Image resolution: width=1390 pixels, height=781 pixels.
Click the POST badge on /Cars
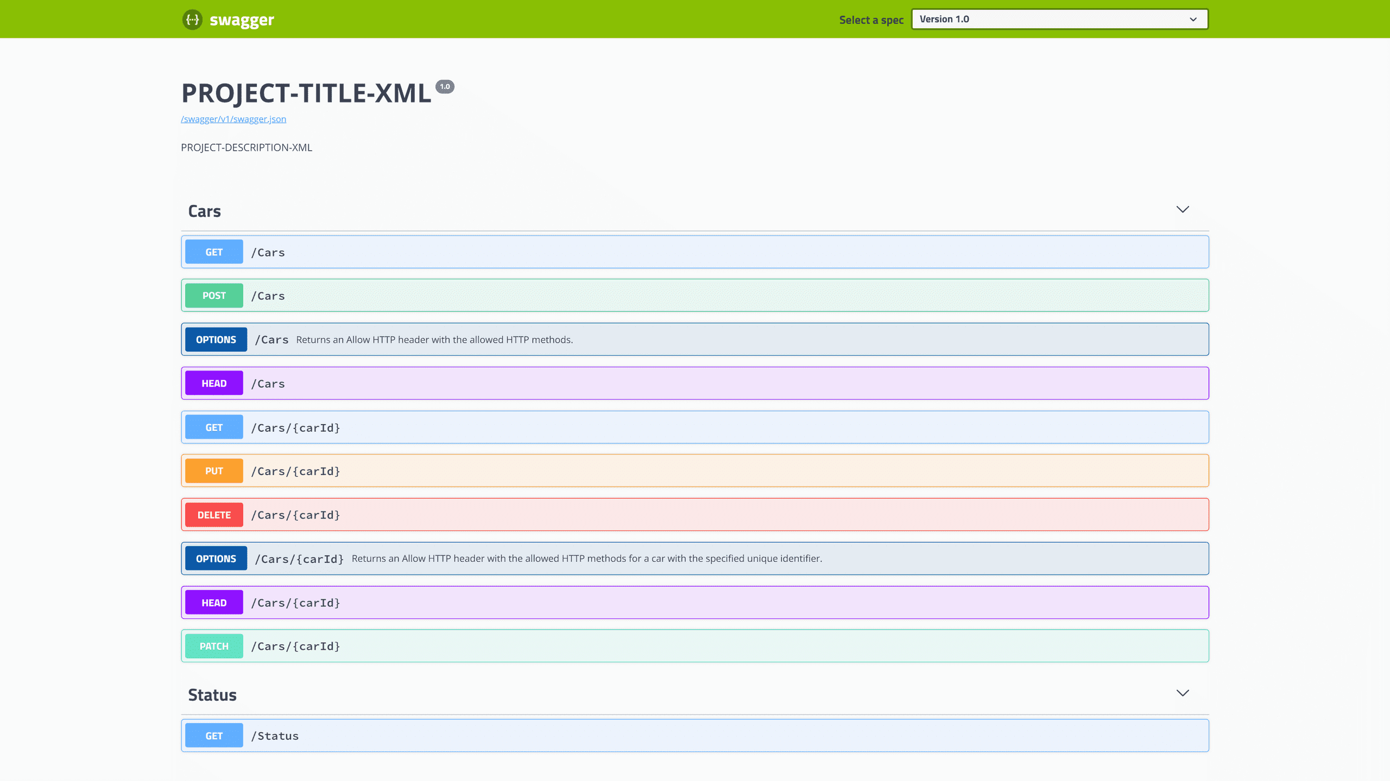tap(213, 296)
